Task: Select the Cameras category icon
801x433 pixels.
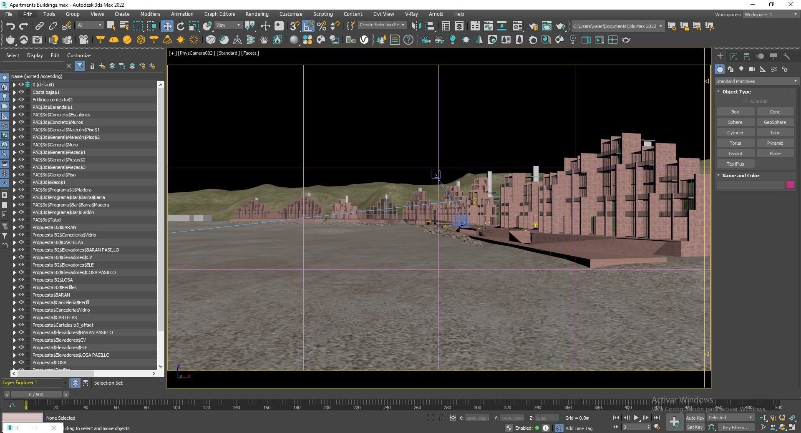Action: click(752, 69)
